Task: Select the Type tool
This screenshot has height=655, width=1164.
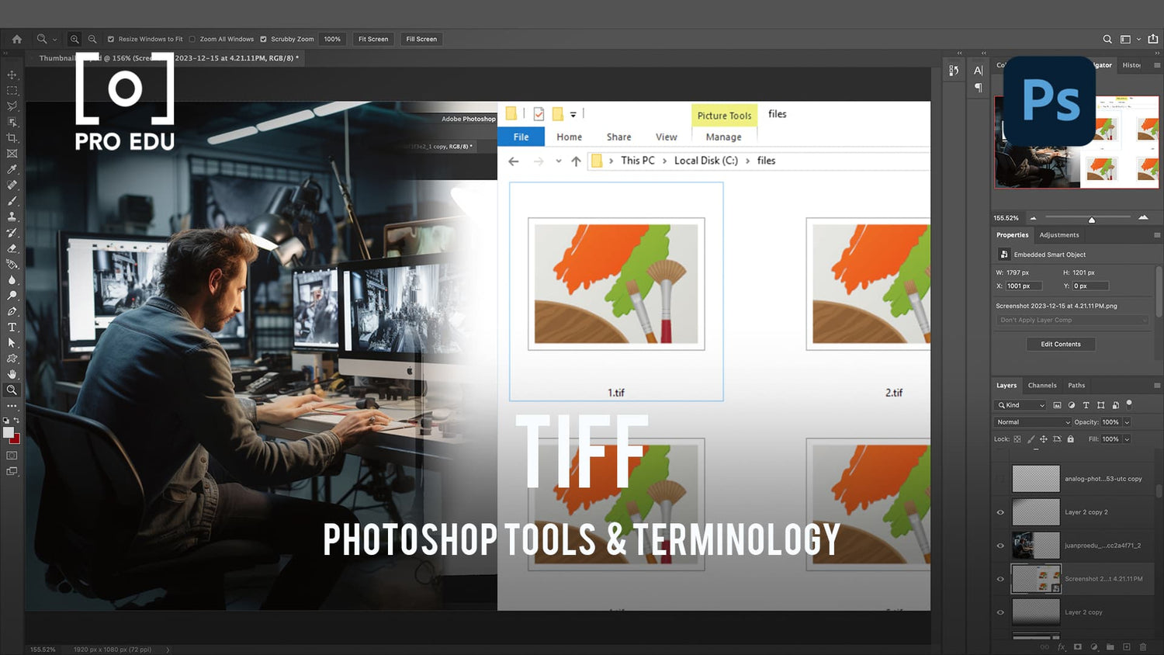Action: (x=12, y=327)
